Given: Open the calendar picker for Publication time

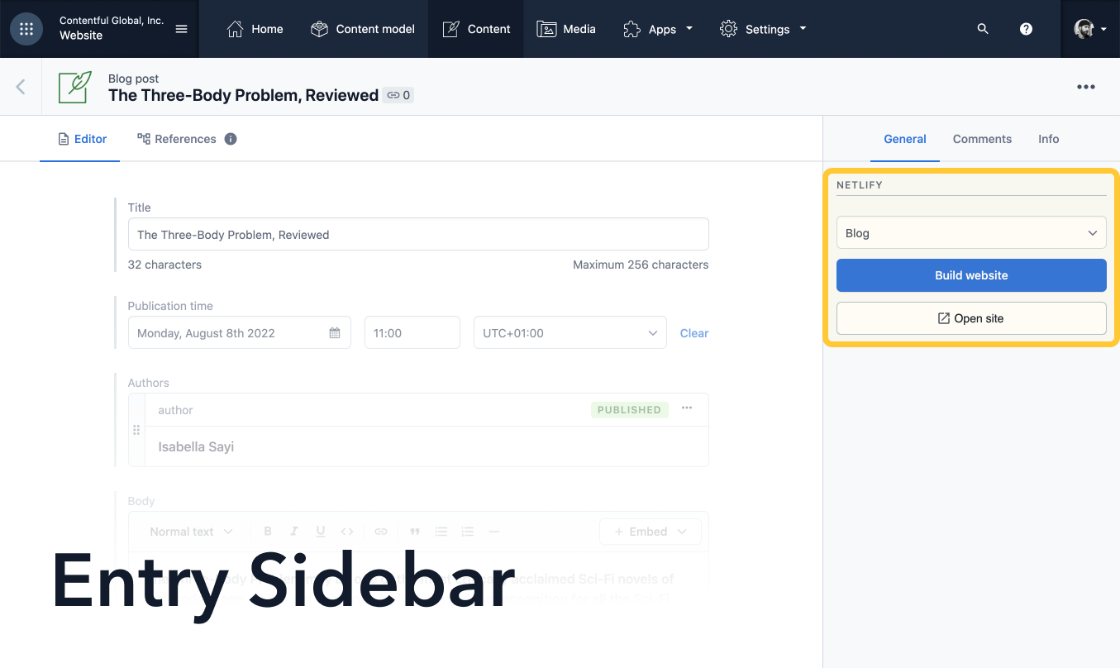Looking at the screenshot, I should [334, 332].
